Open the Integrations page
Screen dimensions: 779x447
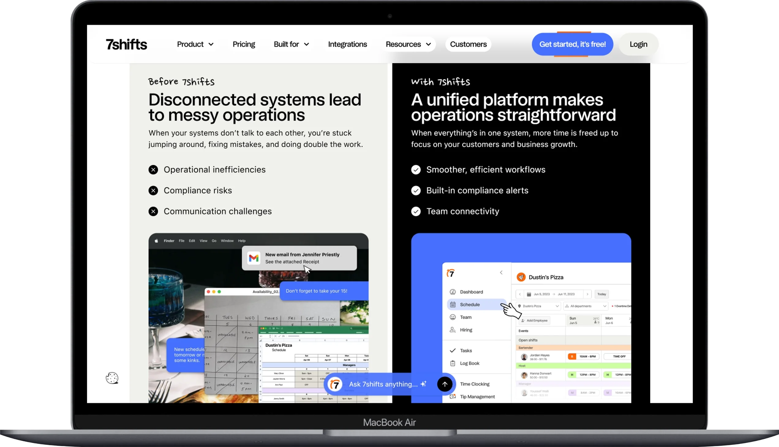click(347, 44)
